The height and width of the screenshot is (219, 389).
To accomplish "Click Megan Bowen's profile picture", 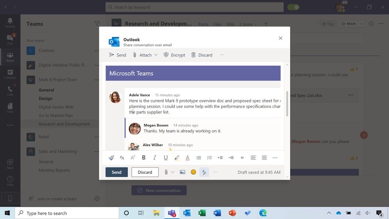I will click(135, 129).
